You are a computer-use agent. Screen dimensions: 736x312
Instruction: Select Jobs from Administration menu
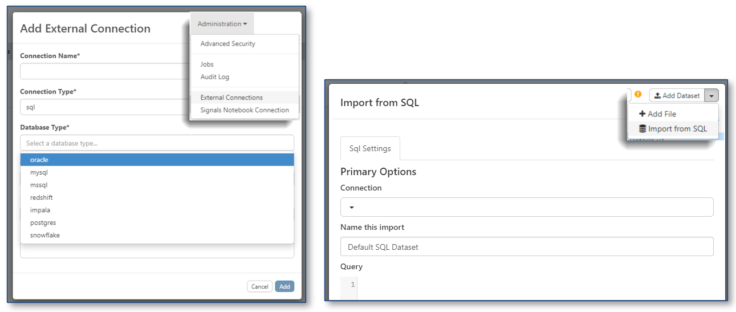(208, 64)
